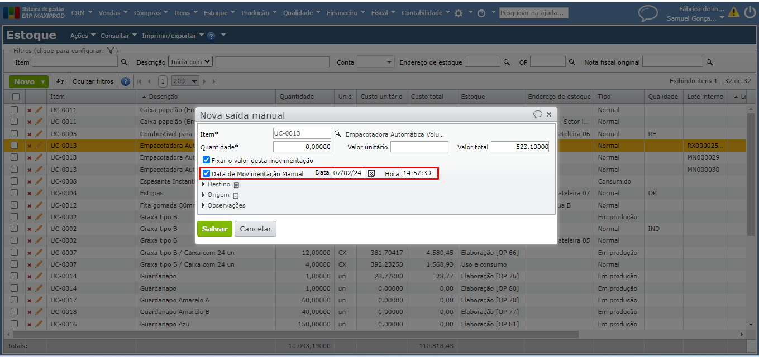Viewport: 759px width, 357px height.
Task: Uncheck Fixar o valor desta movimentação
Action: [x=206, y=160]
